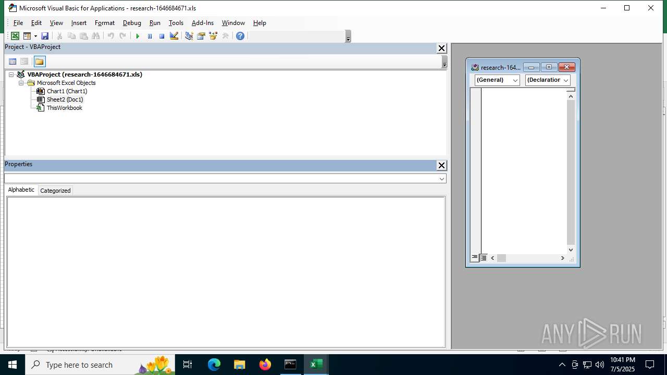Click code window vertical scrollbar down arrow
Viewport: 667px width, 375px height.
point(571,249)
